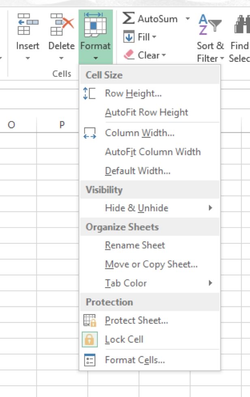Screen dimensions: 250x397
Task: Click the Delete cells icon
Action: coord(62,24)
